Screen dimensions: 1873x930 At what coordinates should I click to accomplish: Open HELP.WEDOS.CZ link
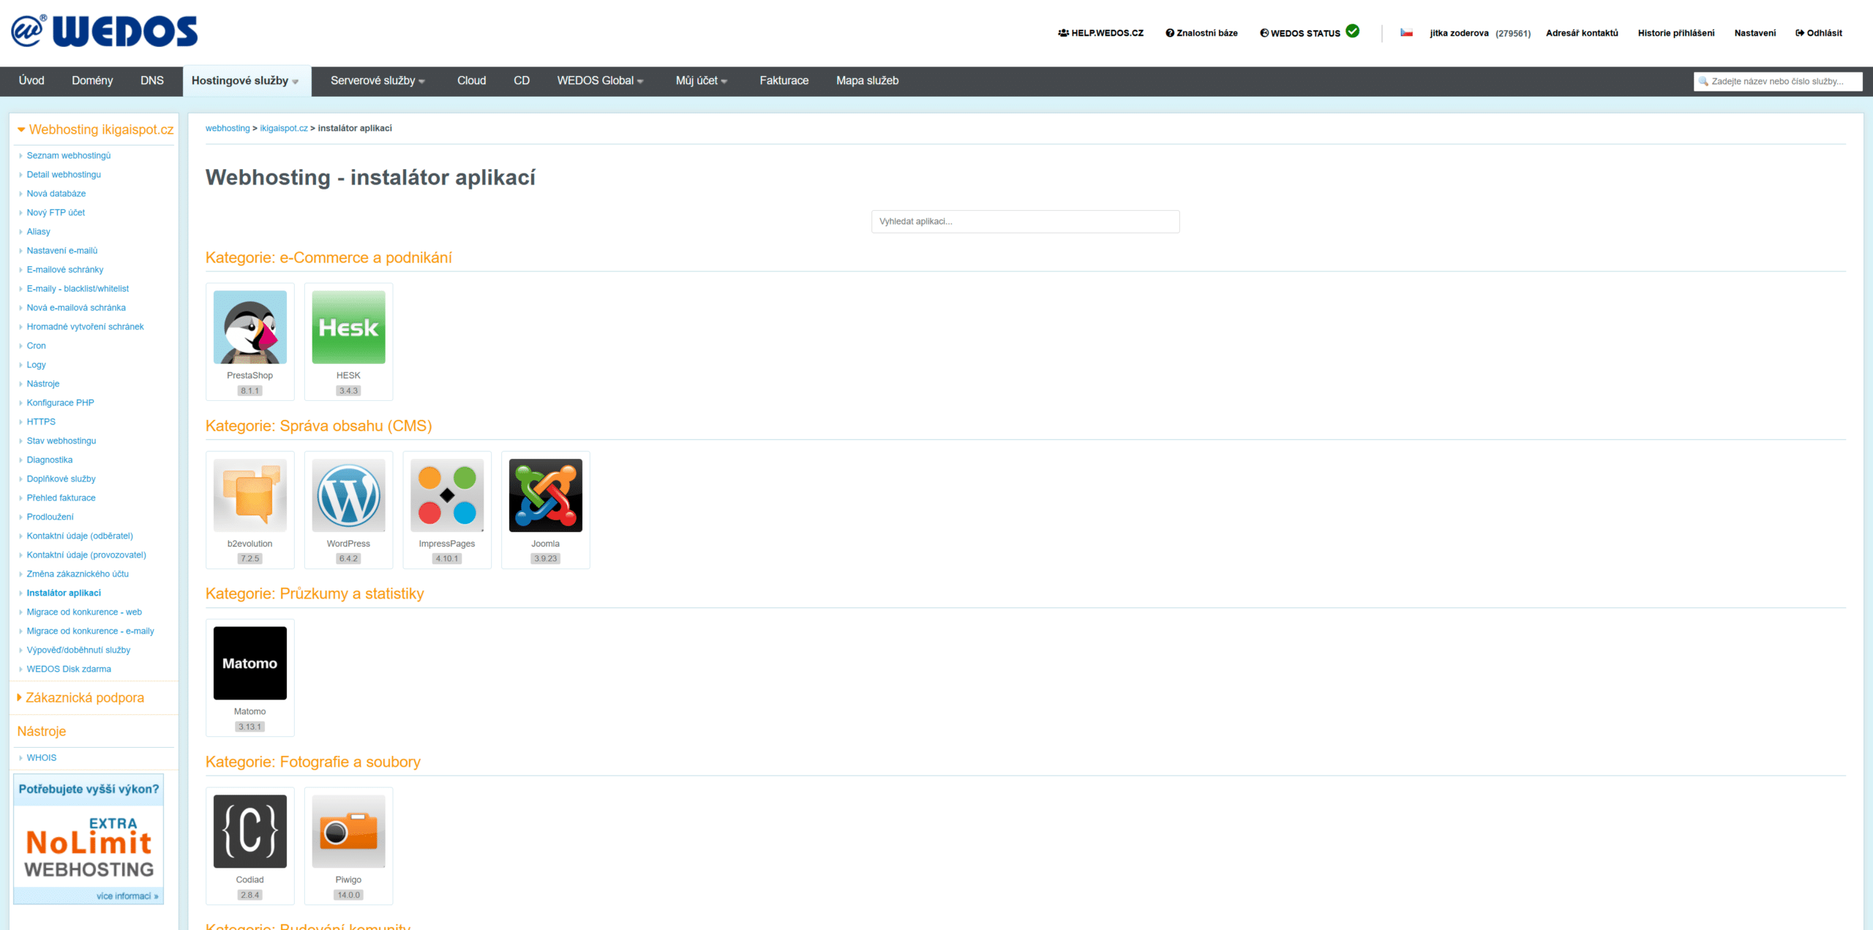(x=1100, y=33)
